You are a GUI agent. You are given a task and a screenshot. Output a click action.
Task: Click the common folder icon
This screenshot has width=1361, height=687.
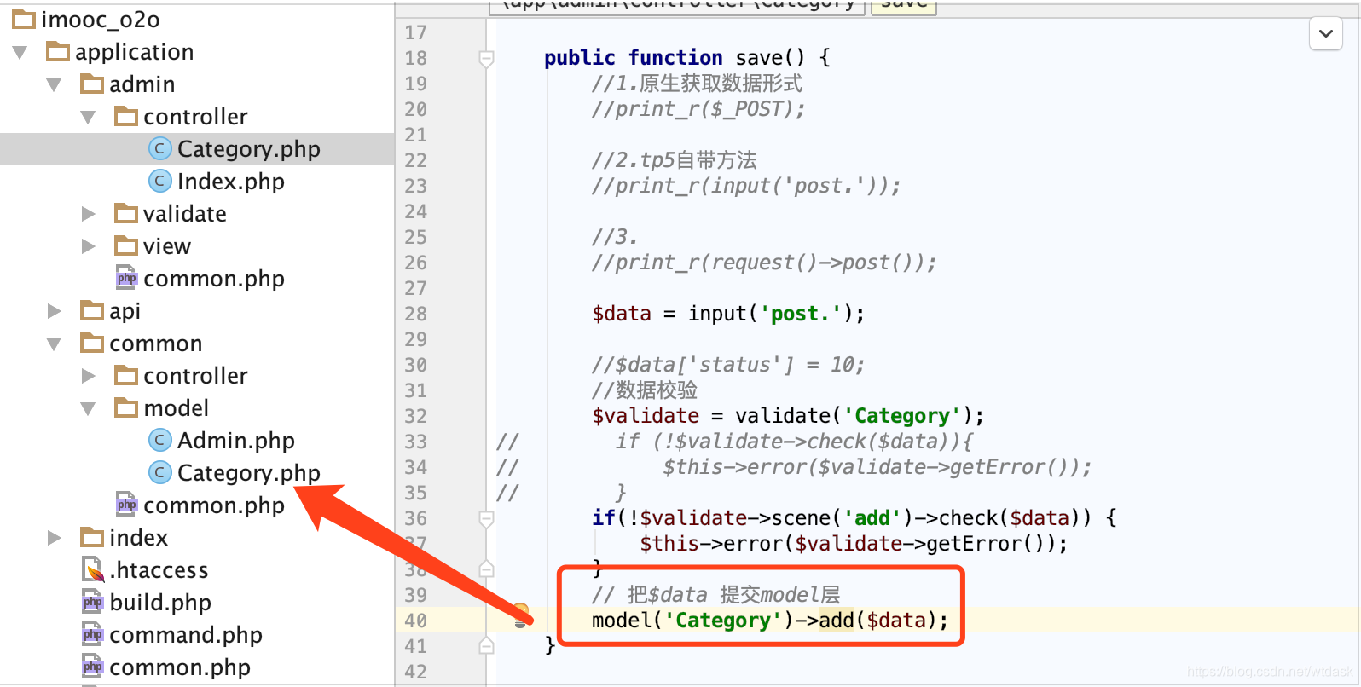(92, 343)
